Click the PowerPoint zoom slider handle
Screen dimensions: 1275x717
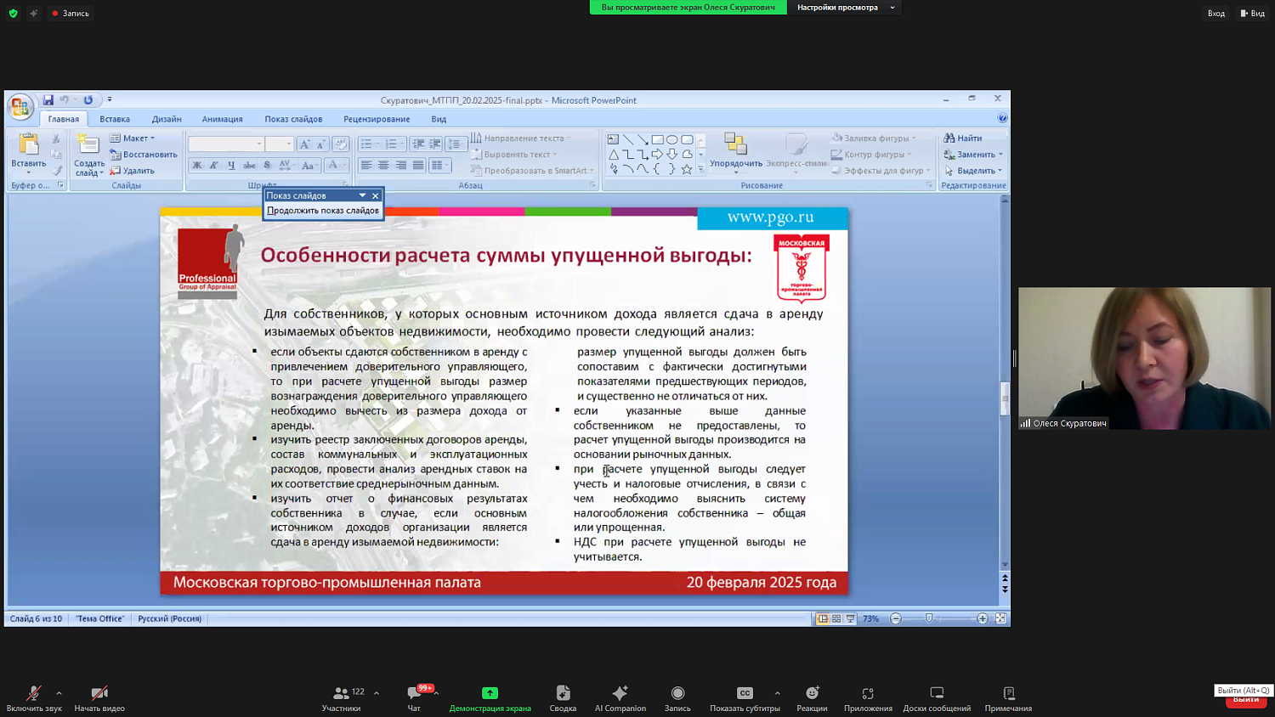coord(929,618)
